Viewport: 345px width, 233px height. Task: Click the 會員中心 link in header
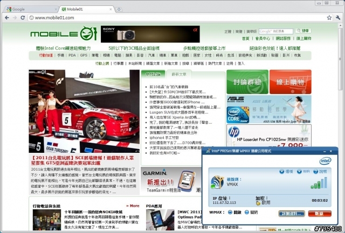263,38
